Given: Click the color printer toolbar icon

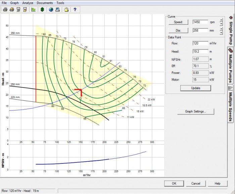Looking at the screenshot, I should [x=12, y=10].
